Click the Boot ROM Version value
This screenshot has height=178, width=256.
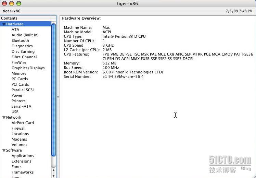pyautogui.click(x=133, y=72)
